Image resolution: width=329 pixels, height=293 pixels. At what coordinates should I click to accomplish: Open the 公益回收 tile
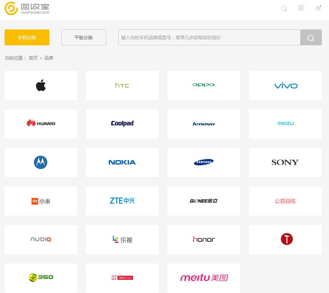pos(285,201)
